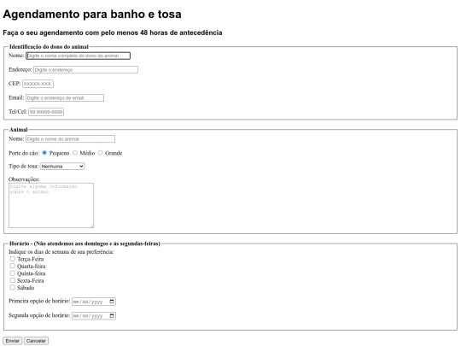This screenshot has width=461, height=346.
Task: Click the 'Horário' fieldset legend text
Action: tap(85, 243)
